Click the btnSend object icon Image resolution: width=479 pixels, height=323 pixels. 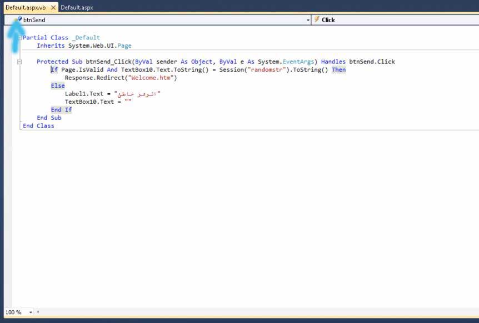pyautogui.click(x=19, y=19)
